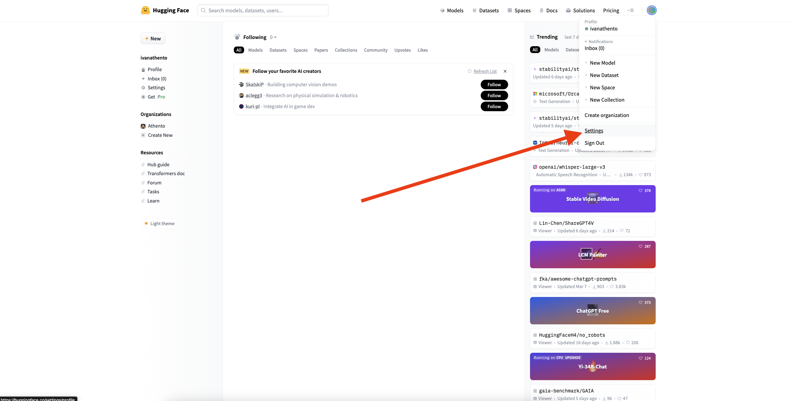Follow SkalskiP
Screen dimensions: 794x401
tap(494, 85)
